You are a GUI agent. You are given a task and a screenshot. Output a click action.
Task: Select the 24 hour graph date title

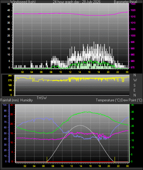tap(77, 2)
